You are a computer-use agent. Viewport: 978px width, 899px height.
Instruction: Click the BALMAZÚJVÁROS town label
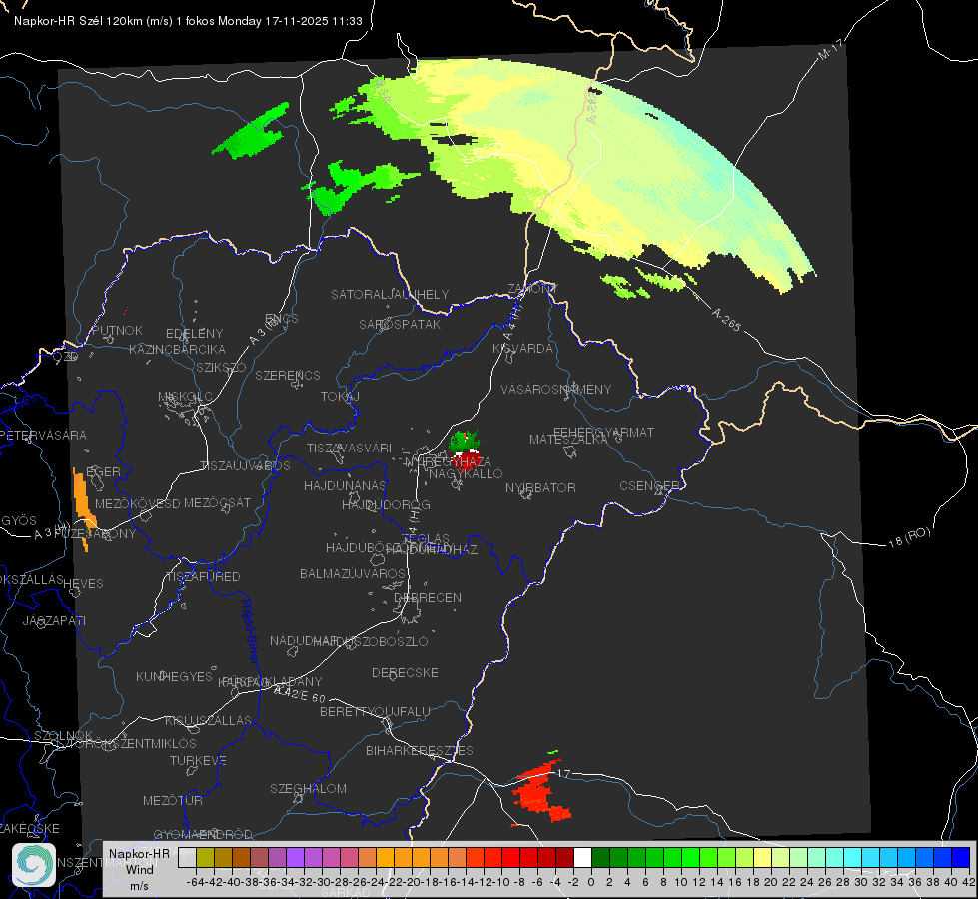click(353, 574)
